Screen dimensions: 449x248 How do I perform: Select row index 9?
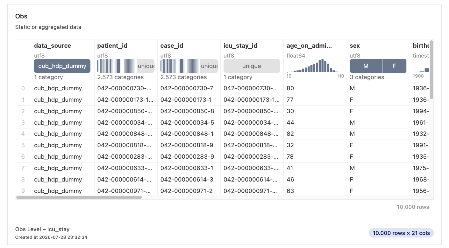[x=23, y=191]
